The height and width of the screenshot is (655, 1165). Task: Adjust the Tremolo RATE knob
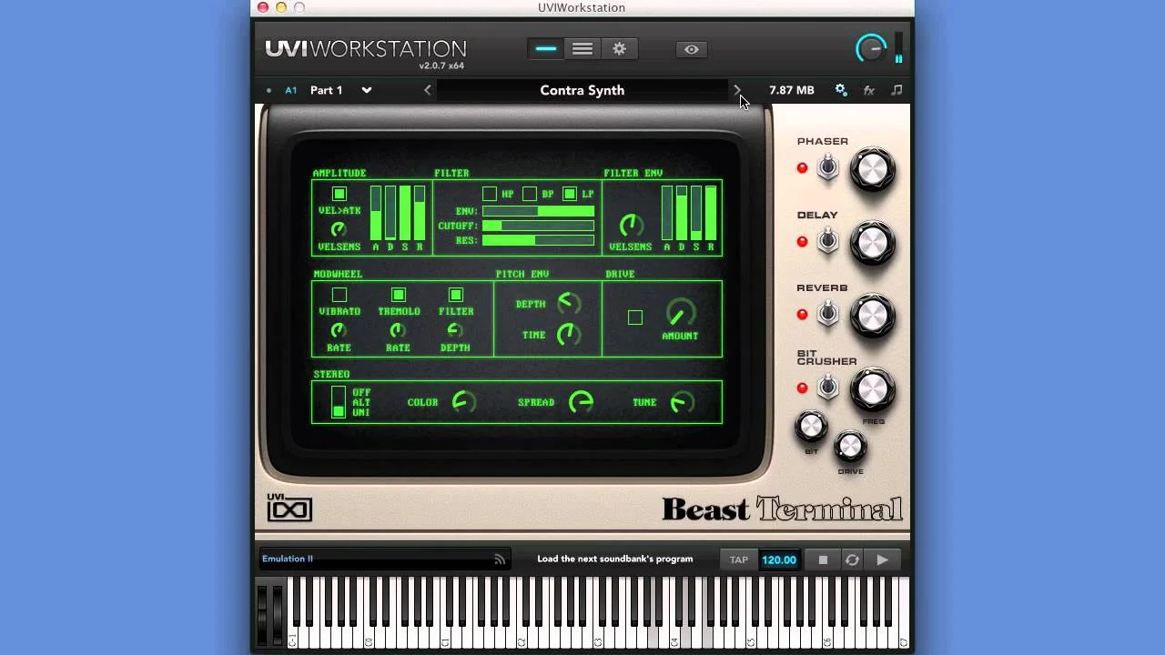[x=398, y=330]
